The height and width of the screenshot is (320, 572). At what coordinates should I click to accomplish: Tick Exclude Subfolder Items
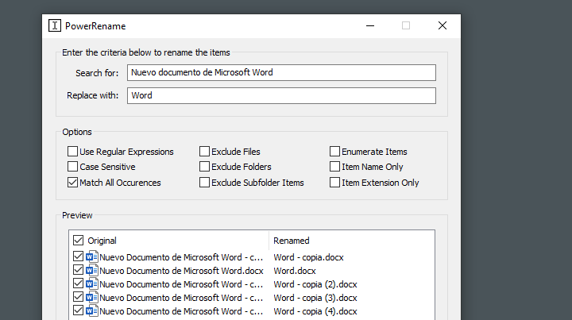coord(205,183)
